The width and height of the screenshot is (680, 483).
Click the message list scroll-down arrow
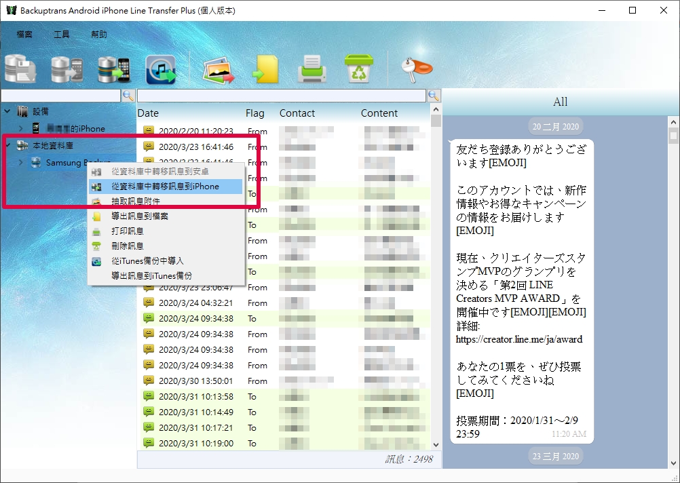click(x=436, y=445)
